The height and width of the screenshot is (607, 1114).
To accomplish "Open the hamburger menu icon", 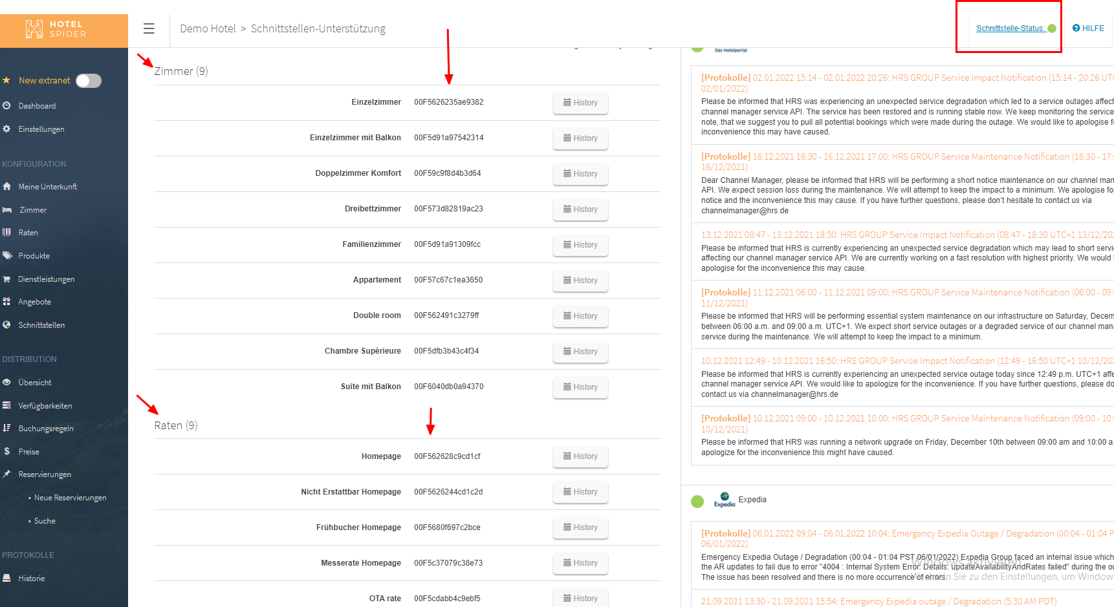I will [149, 28].
